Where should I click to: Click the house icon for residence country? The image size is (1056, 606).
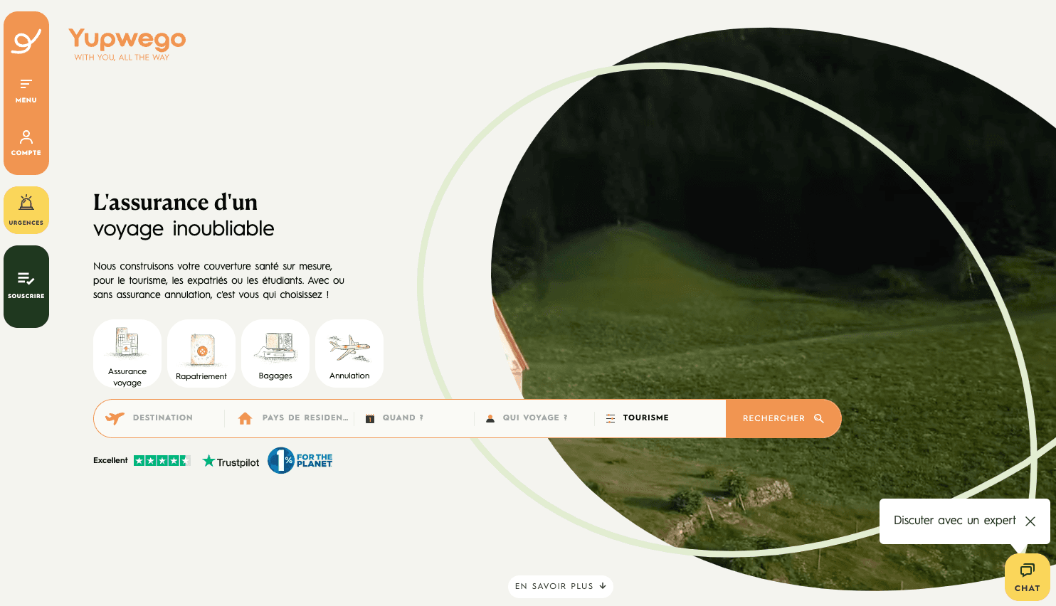tap(245, 418)
